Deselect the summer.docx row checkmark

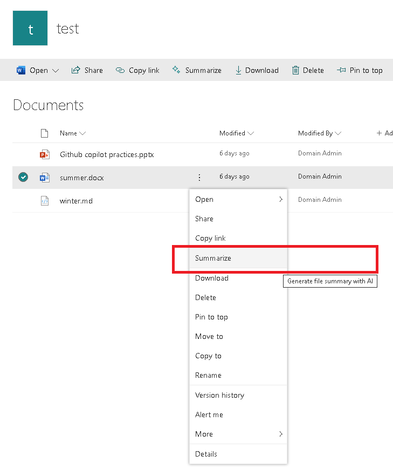pyautogui.click(x=23, y=177)
